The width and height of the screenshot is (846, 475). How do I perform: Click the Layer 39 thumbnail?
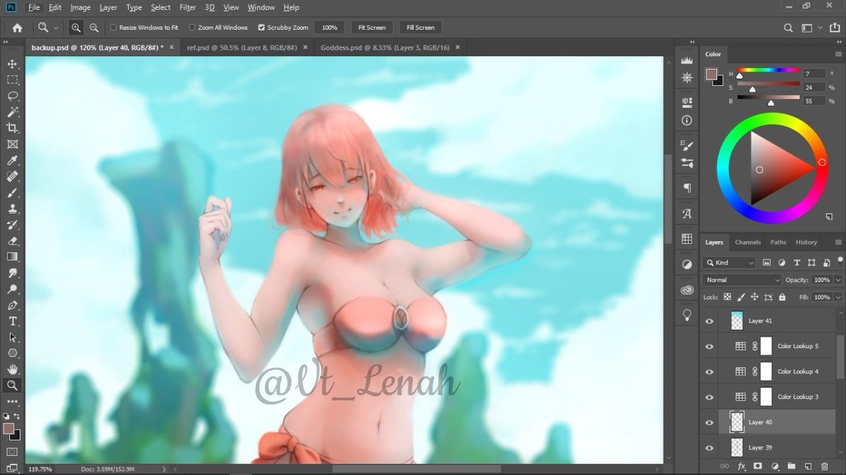point(737,448)
